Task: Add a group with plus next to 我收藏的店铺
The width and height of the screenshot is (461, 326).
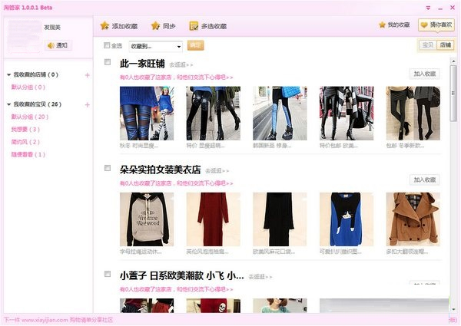Action: 87,74
